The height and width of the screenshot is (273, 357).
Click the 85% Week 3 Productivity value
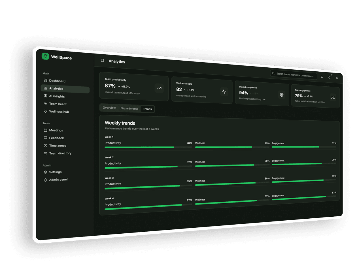[x=189, y=181]
